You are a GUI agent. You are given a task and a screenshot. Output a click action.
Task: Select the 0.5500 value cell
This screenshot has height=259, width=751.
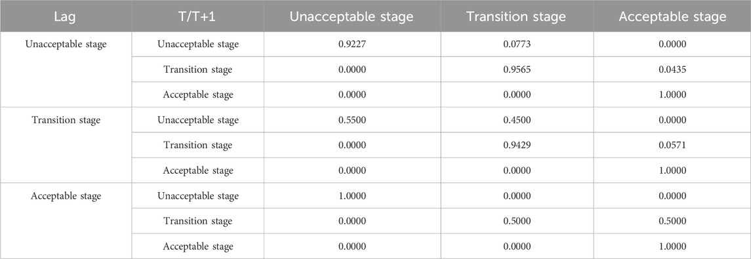pyautogui.click(x=352, y=120)
